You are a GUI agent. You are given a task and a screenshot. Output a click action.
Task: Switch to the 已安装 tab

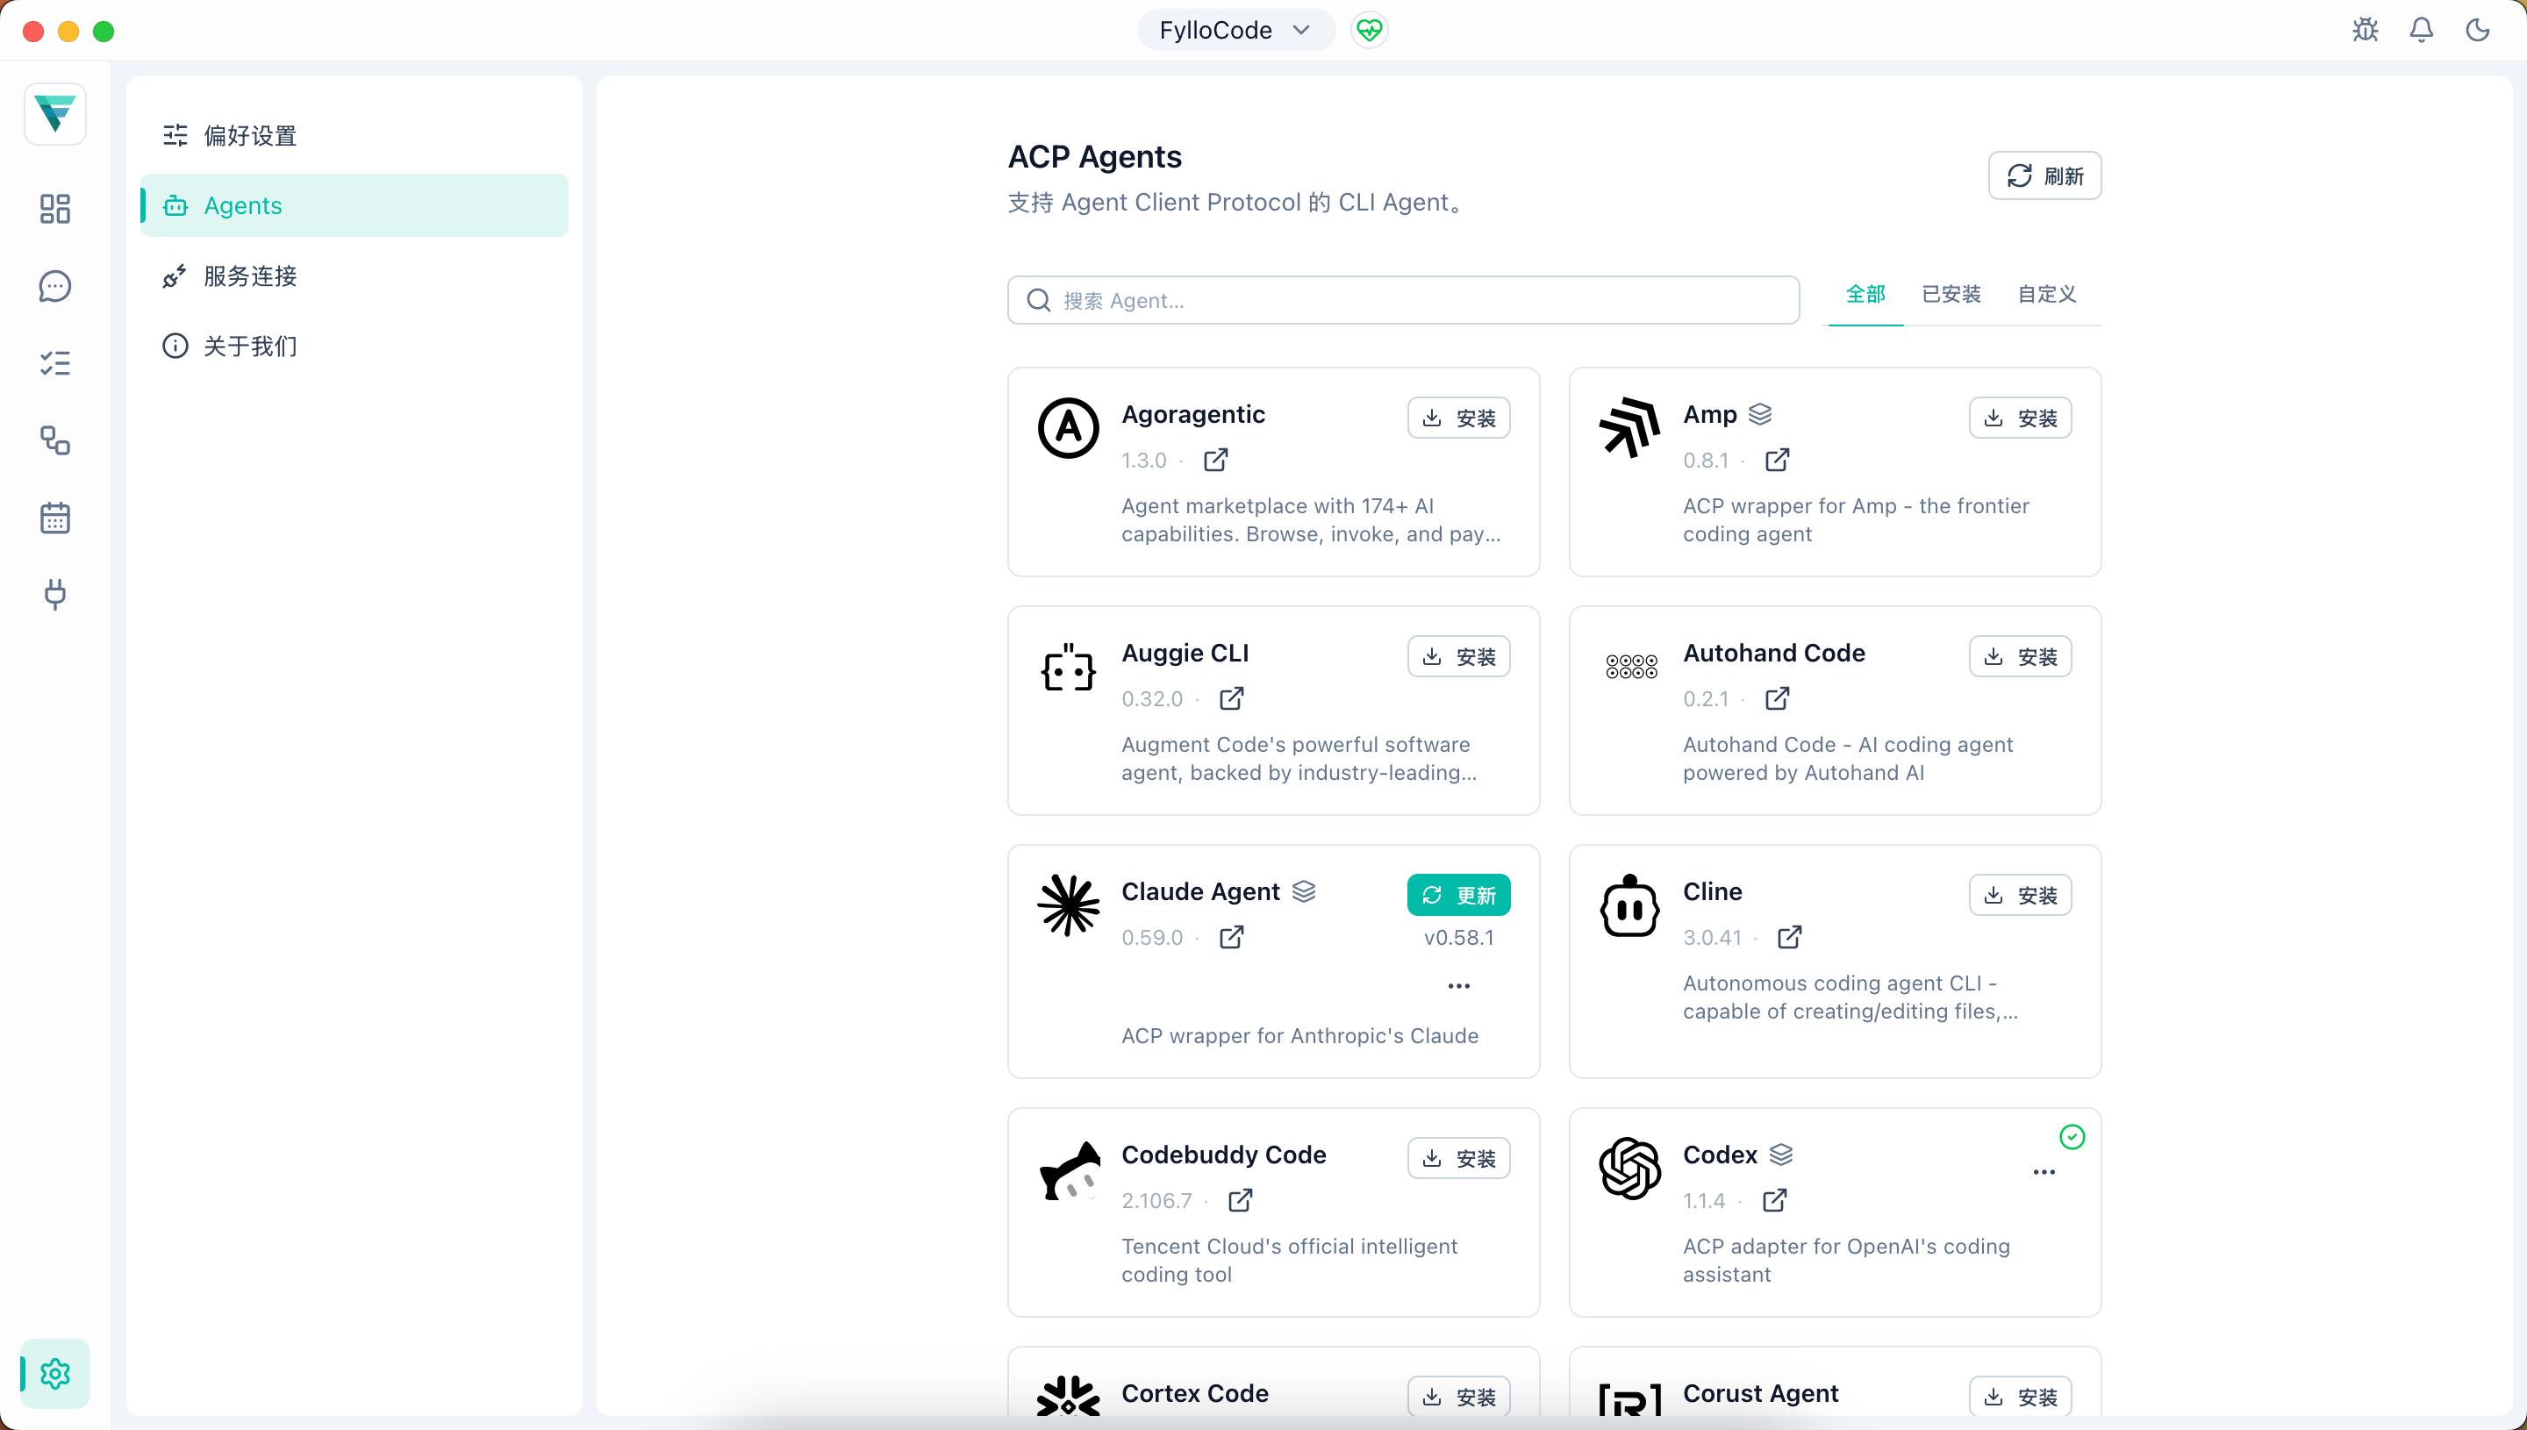tap(1951, 294)
